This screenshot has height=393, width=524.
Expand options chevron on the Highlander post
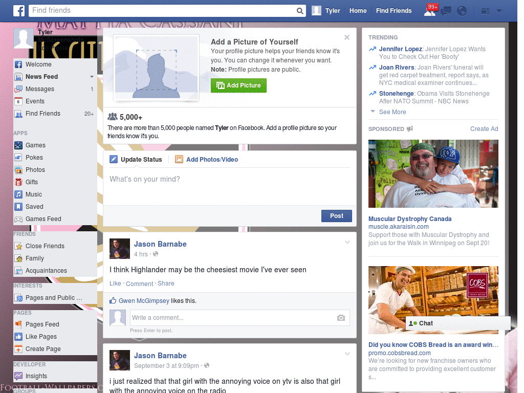click(x=347, y=242)
